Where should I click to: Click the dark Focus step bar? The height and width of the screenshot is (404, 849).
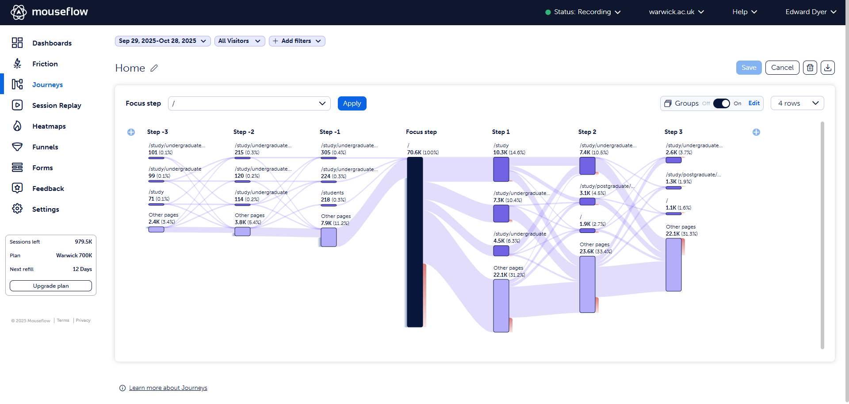[414, 242]
